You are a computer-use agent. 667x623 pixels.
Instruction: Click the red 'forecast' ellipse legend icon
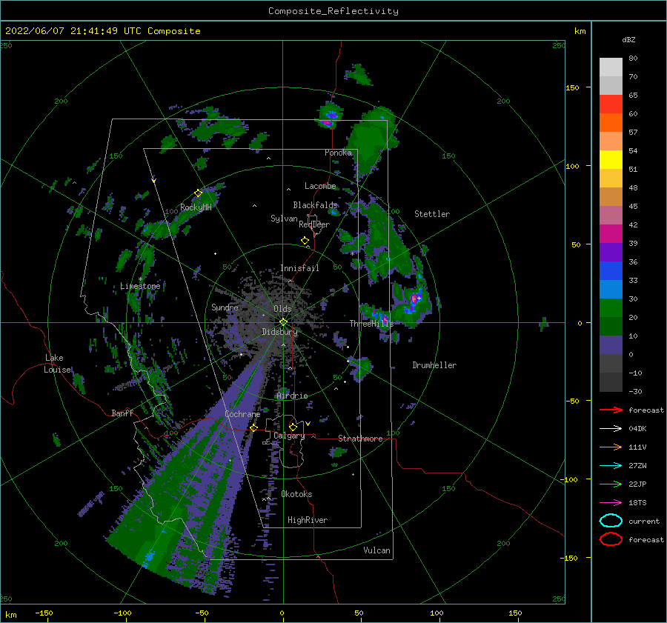611,539
